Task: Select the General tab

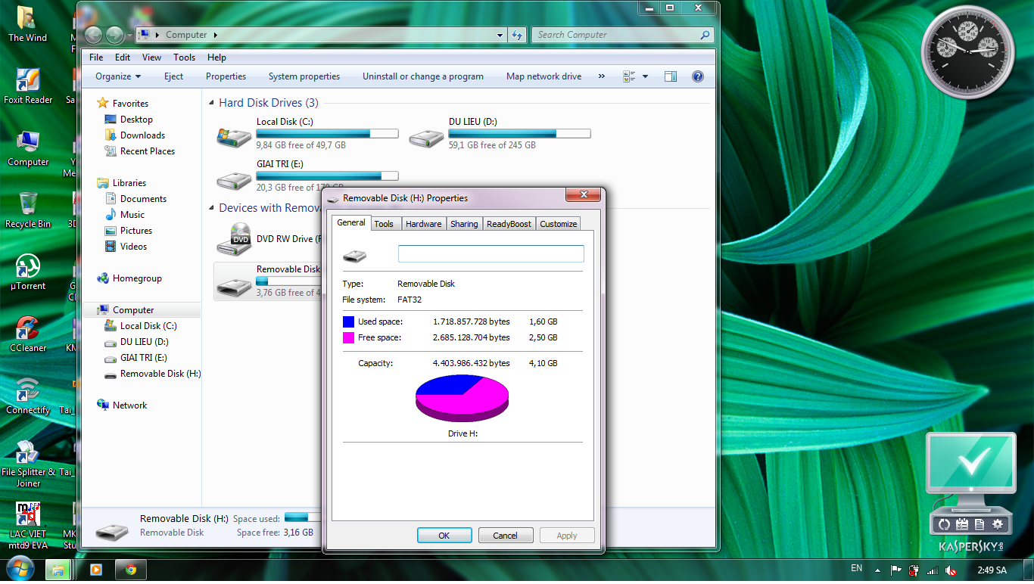Action: (351, 222)
